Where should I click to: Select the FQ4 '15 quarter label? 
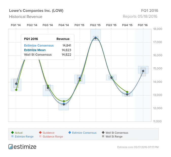tap(127, 25)
